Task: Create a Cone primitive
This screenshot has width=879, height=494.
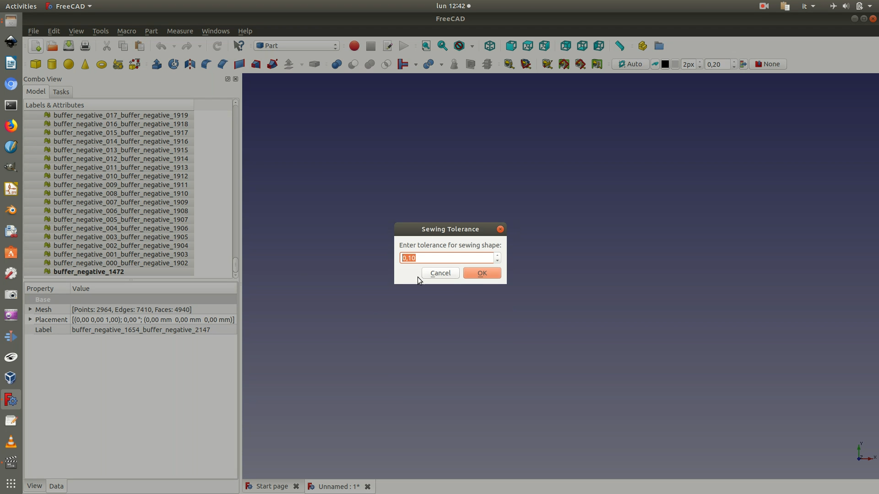Action: 85,64
